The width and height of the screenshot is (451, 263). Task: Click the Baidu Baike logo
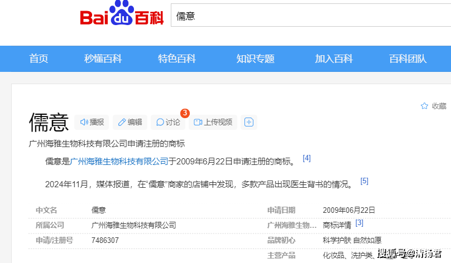tap(122, 16)
